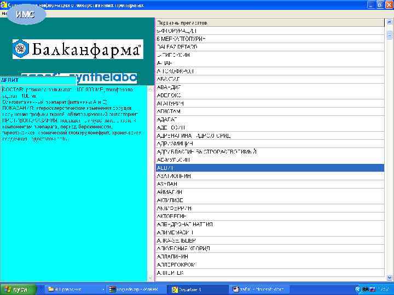Click description panel scrollbar up arrow

click(x=150, y=89)
